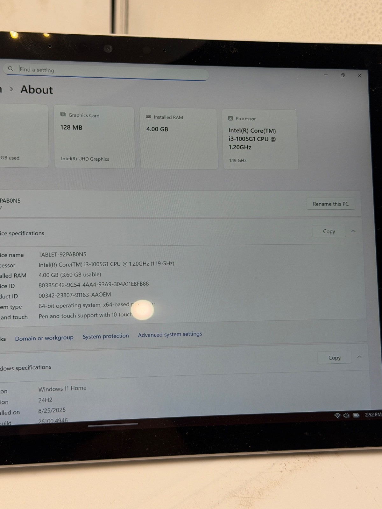Restore down the Settings window
This screenshot has height=509, width=382.
[343, 75]
